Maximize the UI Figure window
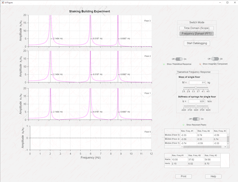 (x=227, y=2)
